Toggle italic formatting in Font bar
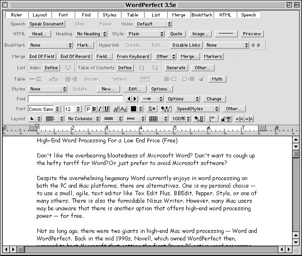 coord(100,109)
